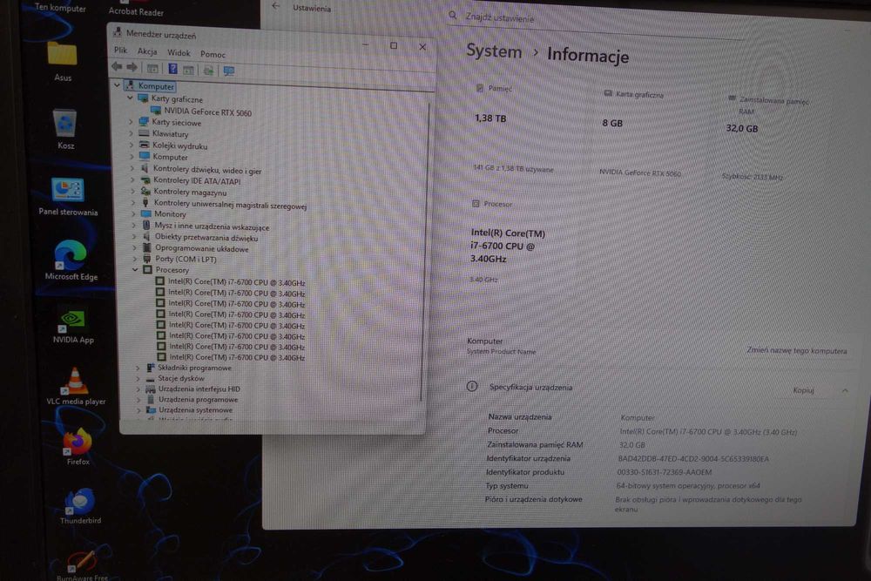Click the 8 GB graphics card value
Screen dimensions: 871x581
tap(612, 123)
